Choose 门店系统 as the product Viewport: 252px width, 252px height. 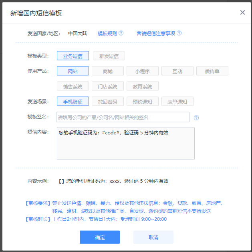click(107, 86)
